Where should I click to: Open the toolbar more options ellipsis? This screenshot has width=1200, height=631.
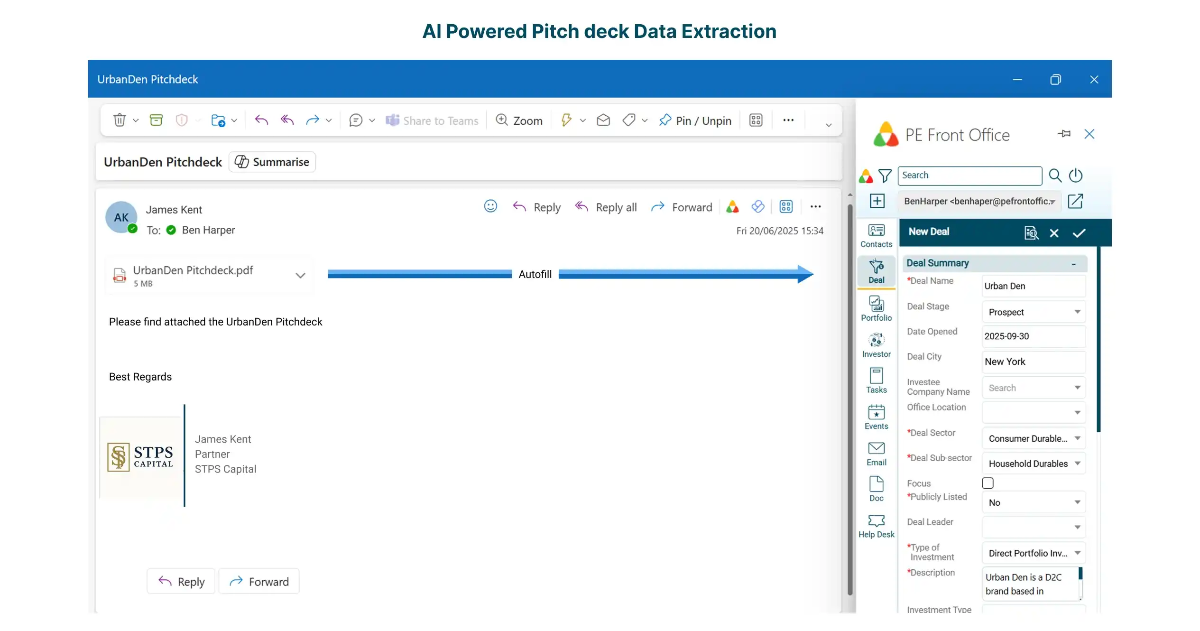[x=788, y=120]
